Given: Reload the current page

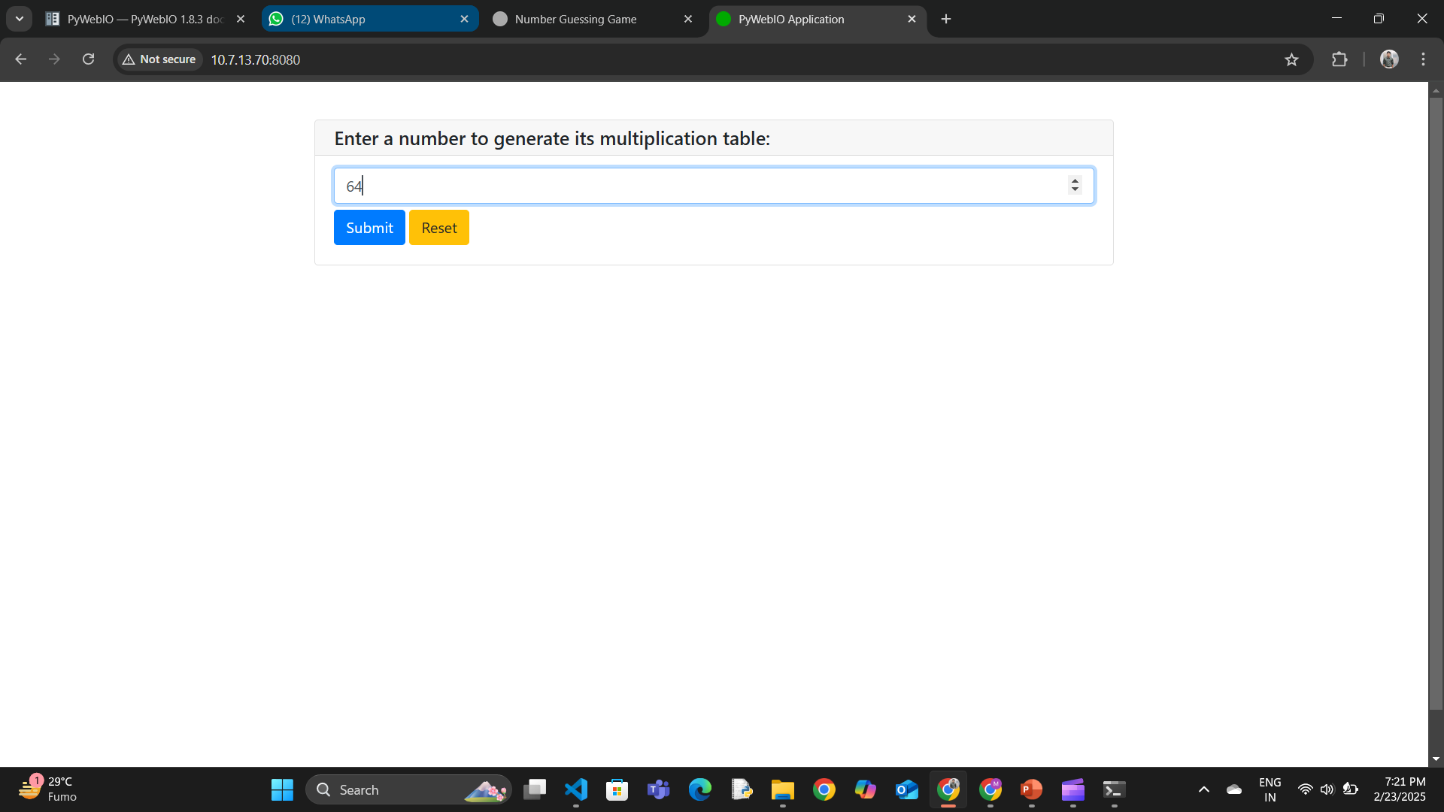Looking at the screenshot, I should point(88,59).
